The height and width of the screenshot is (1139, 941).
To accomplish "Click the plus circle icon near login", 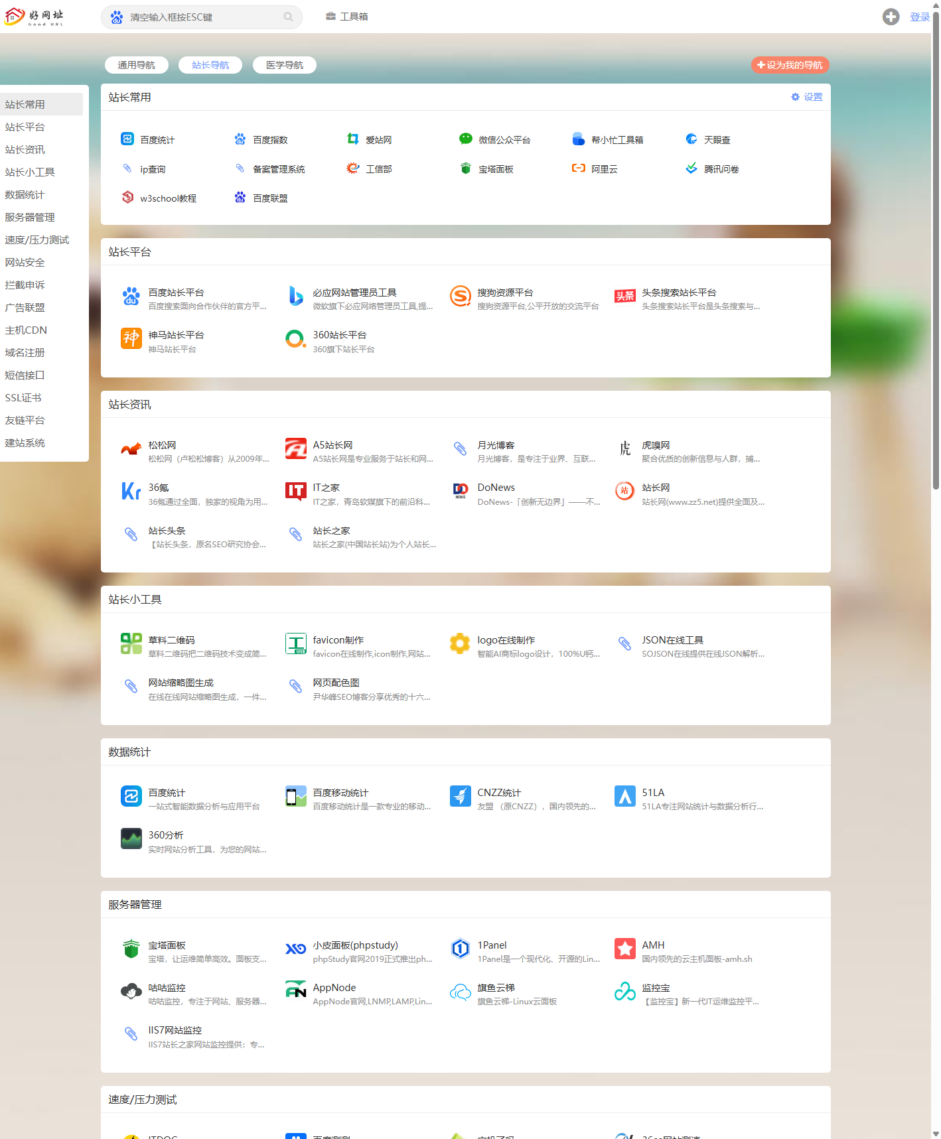I will coord(891,17).
